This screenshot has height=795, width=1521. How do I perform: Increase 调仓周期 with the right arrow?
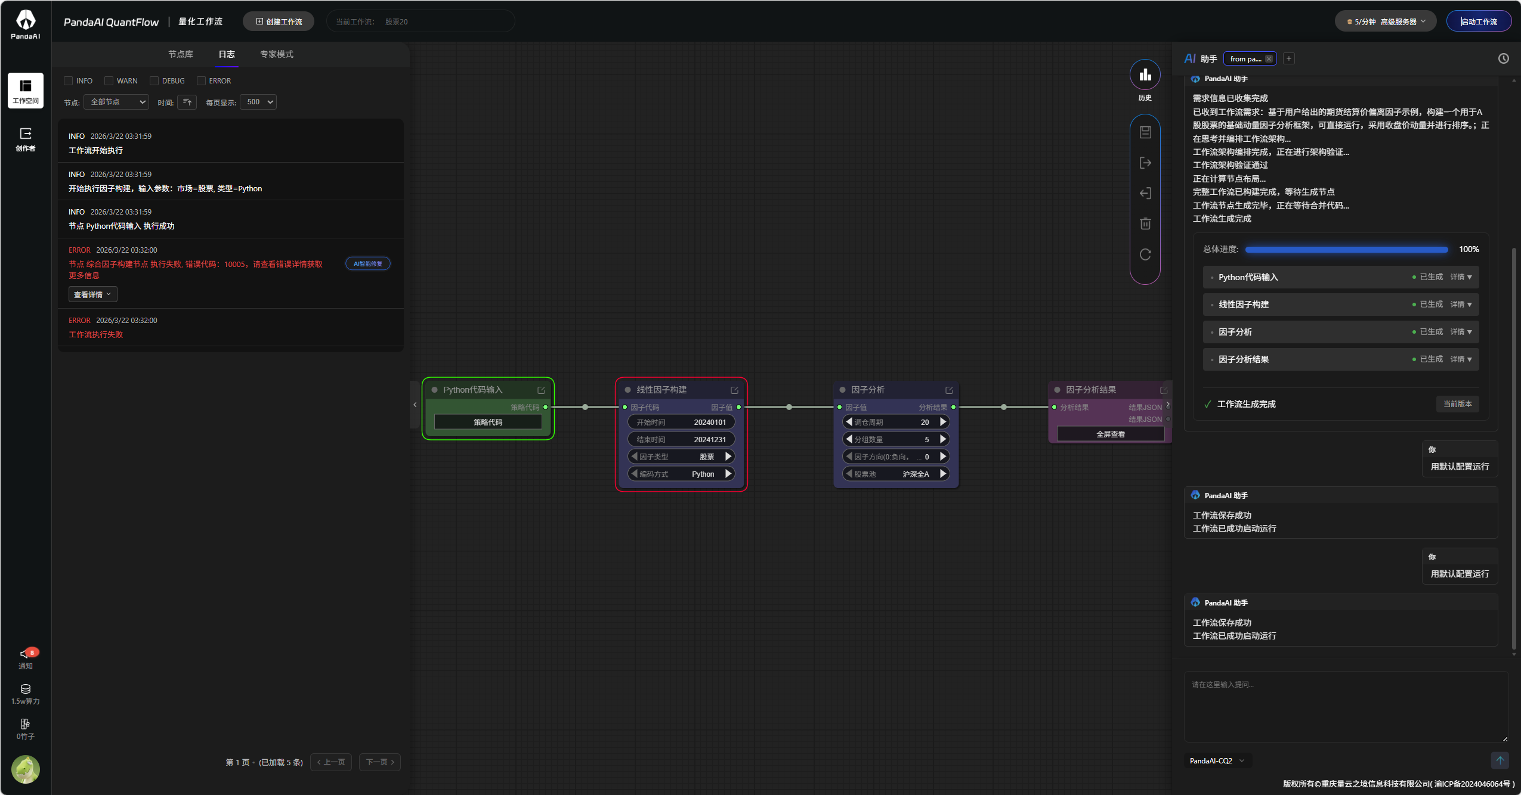point(943,422)
